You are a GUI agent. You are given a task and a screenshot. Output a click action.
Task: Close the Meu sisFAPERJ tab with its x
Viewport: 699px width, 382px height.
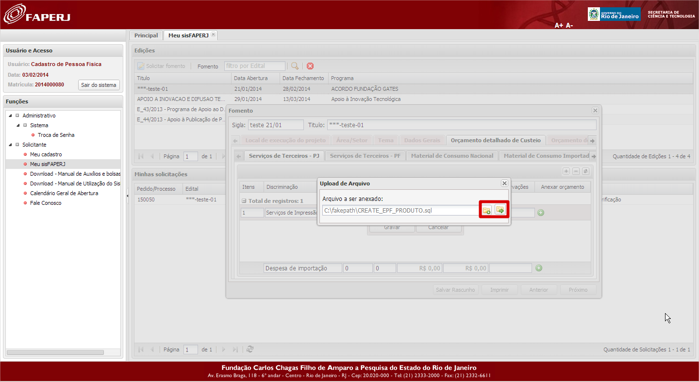pyautogui.click(x=213, y=34)
